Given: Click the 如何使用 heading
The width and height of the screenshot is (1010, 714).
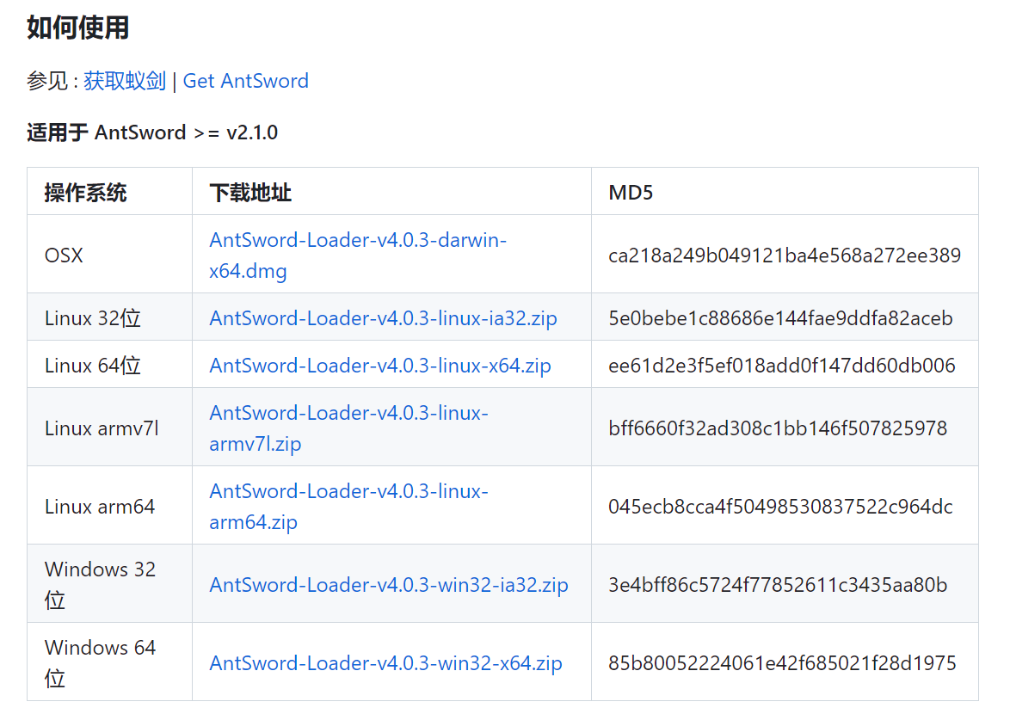Looking at the screenshot, I should point(77,28).
